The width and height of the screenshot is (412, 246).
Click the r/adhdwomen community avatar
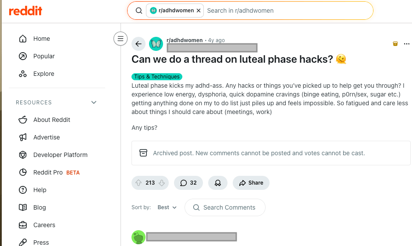tap(156, 43)
